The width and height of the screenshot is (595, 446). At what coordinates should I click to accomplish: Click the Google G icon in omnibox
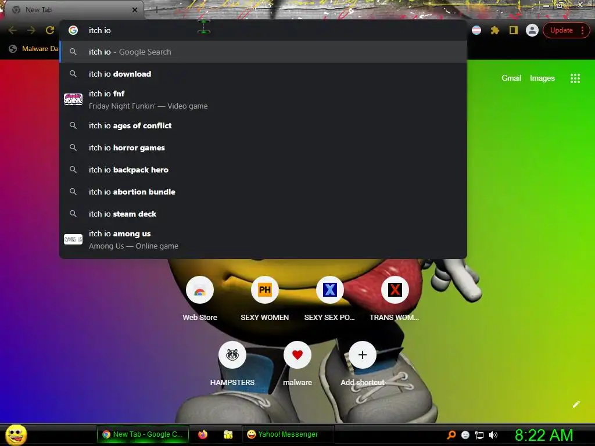[x=73, y=30]
